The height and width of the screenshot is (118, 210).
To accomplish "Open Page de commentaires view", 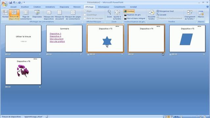I will click(26, 15).
